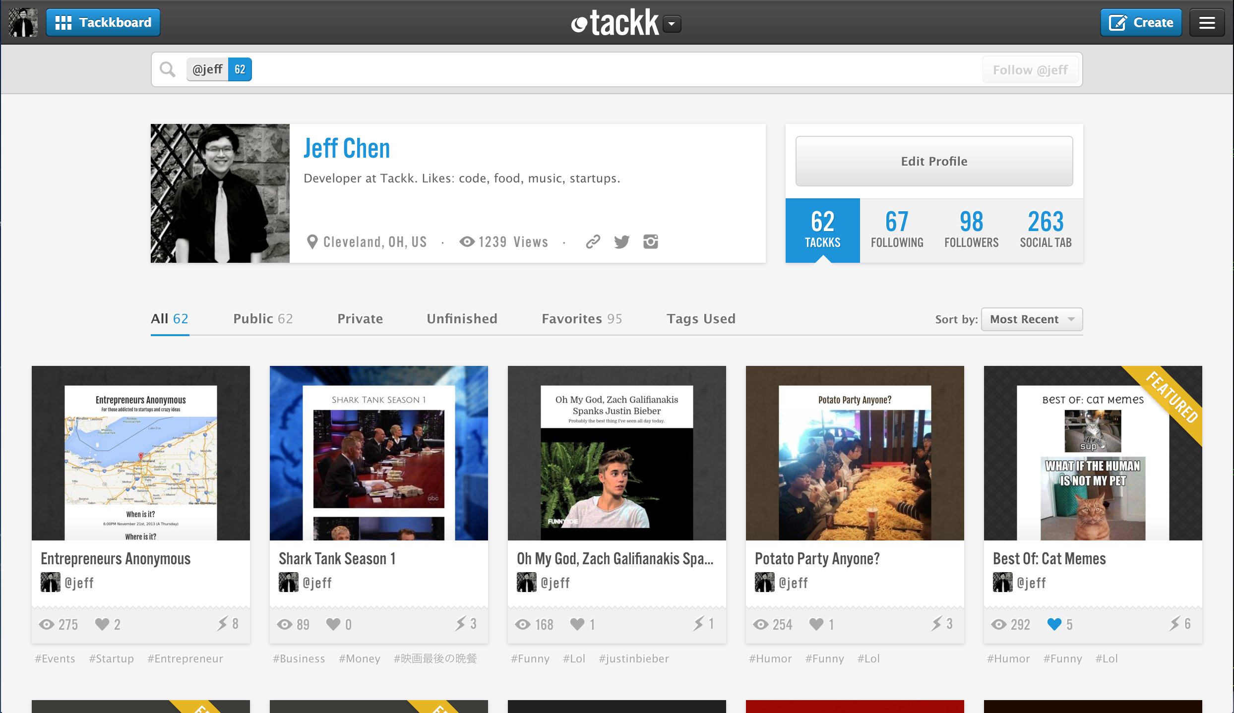1234x713 pixels.
Task: Click the Follow @jeff button
Action: (x=1030, y=70)
